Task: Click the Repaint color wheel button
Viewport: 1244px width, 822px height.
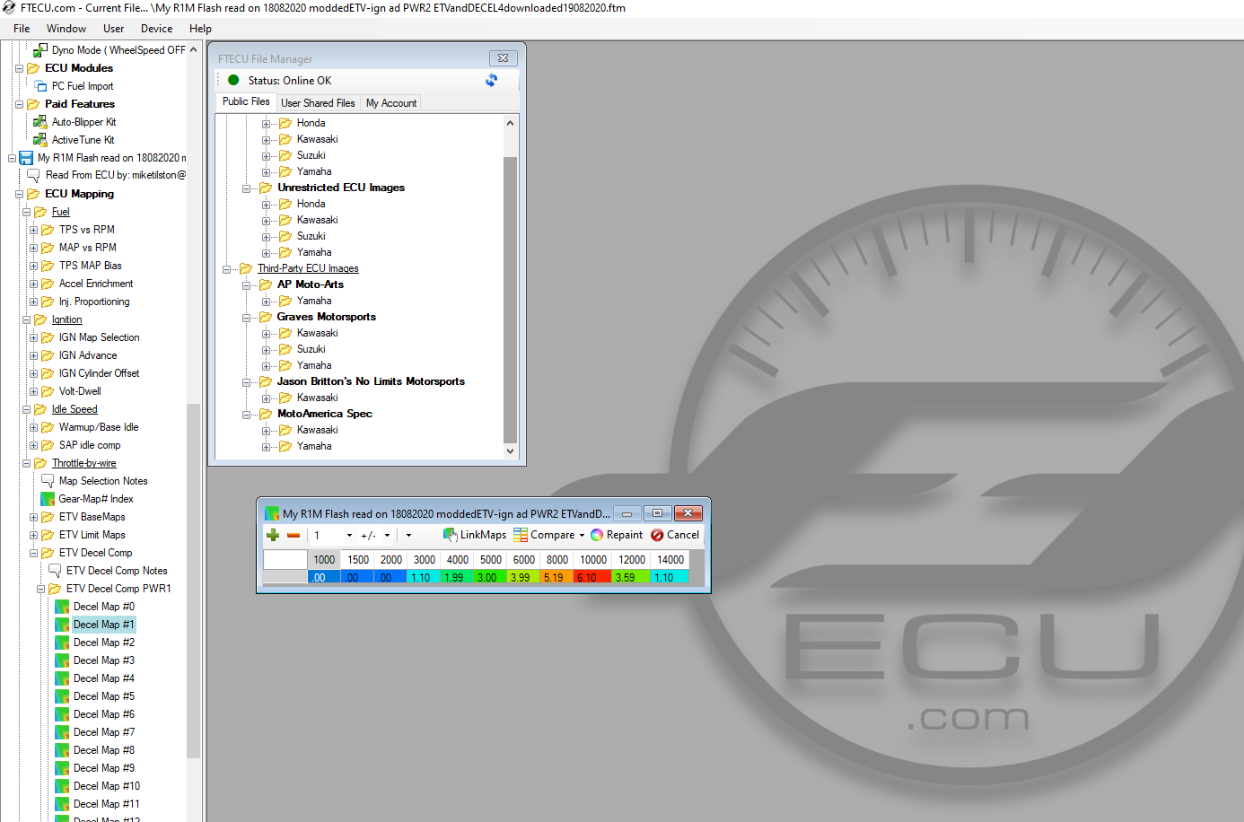Action: [617, 535]
